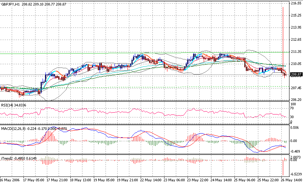Click the 213.95 price axis value
Image resolution: width=303 pixels, height=182 pixels.
click(296, 28)
